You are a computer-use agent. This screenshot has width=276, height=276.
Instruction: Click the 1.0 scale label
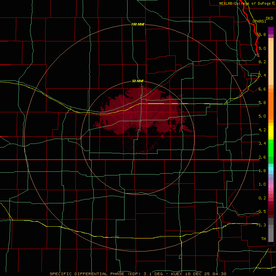(x=262, y=184)
